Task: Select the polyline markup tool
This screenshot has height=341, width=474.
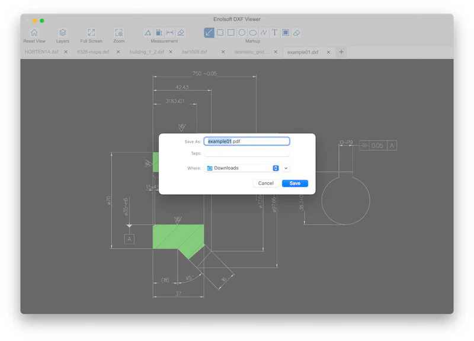Action: [x=264, y=32]
